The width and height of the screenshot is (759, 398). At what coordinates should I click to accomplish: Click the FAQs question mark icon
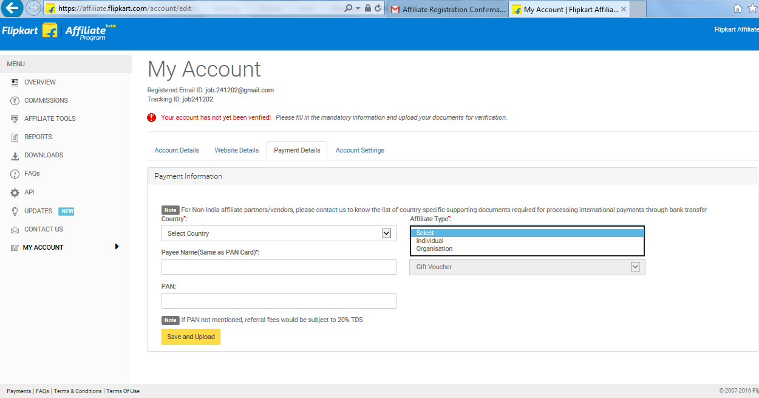point(15,174)
